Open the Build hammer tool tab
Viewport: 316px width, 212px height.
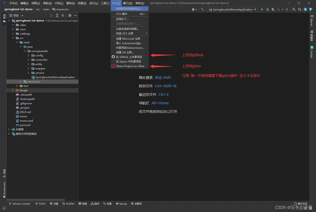(x=107, y=204)
